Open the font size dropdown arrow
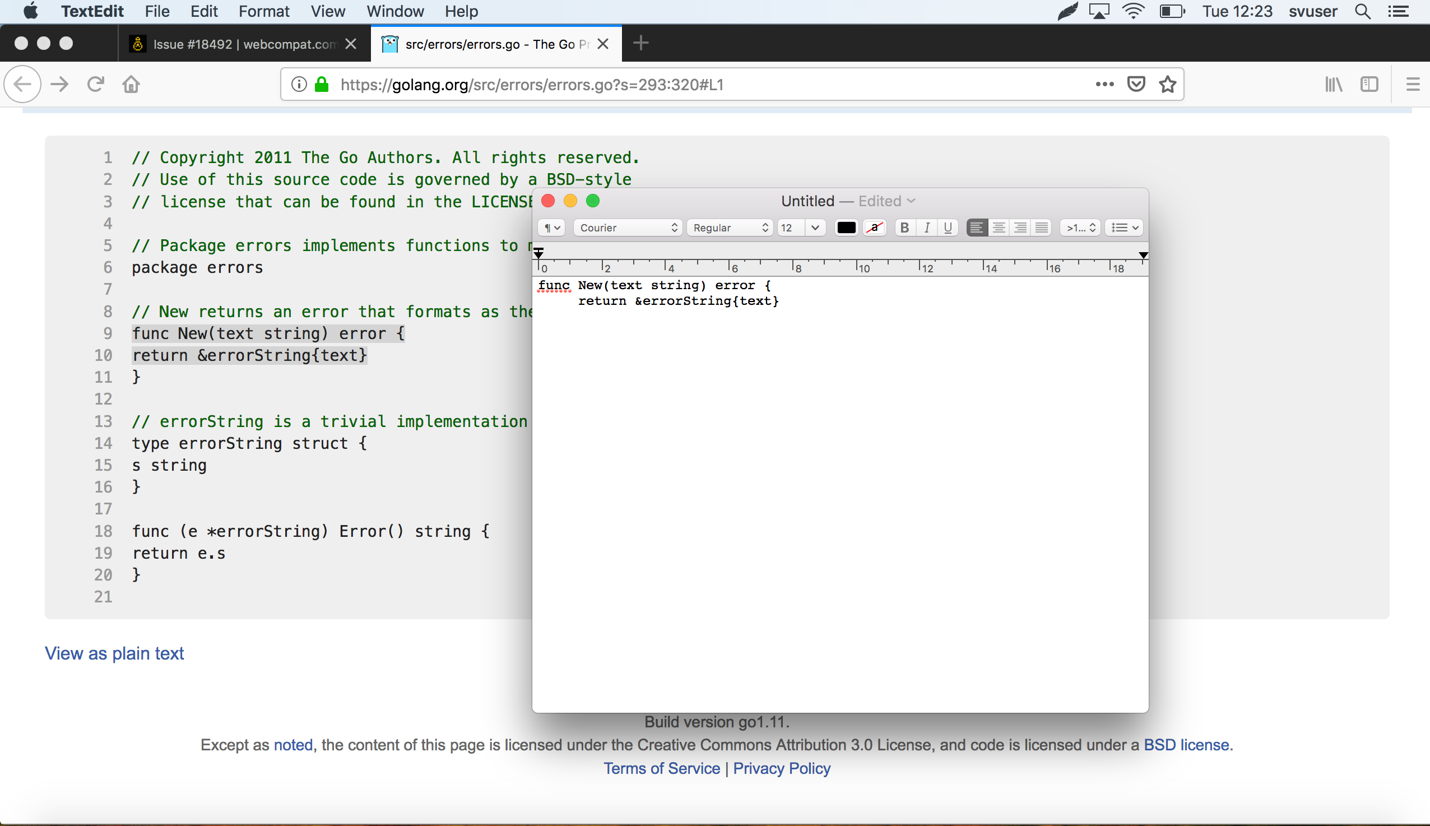 point(815,228)
